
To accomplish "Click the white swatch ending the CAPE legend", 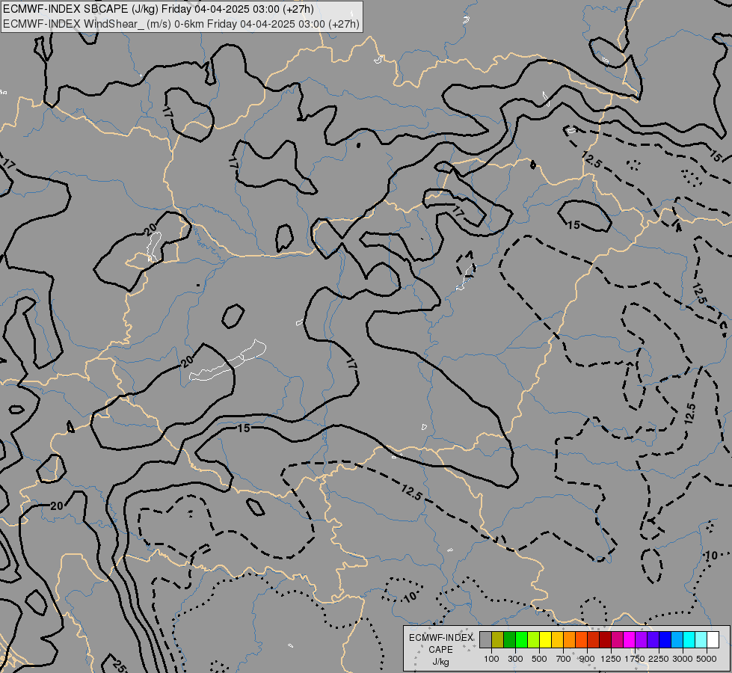I will point(713,640).
